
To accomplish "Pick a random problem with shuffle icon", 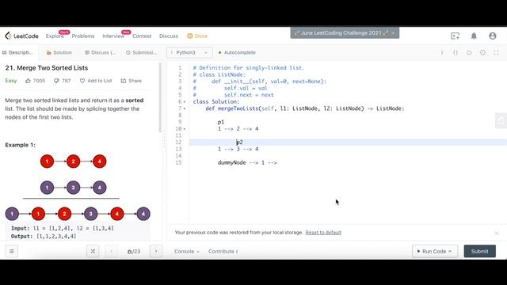I will [x=93, y=251].
